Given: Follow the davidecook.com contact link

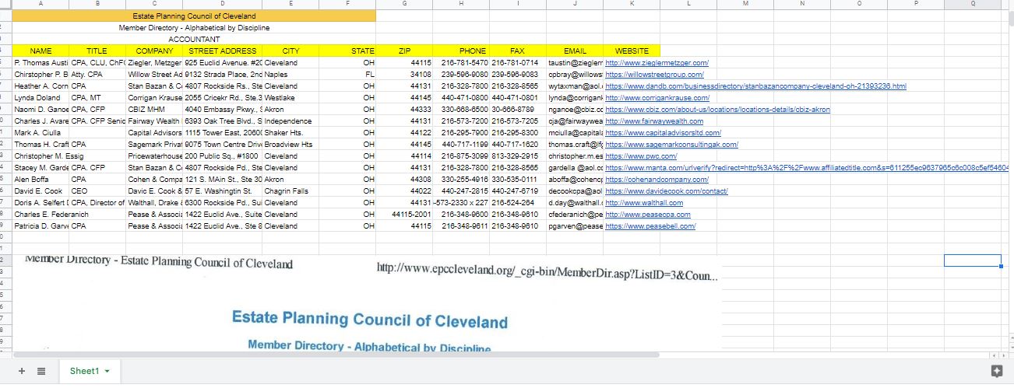Looking at the screenshot, I should pos(667,191).
